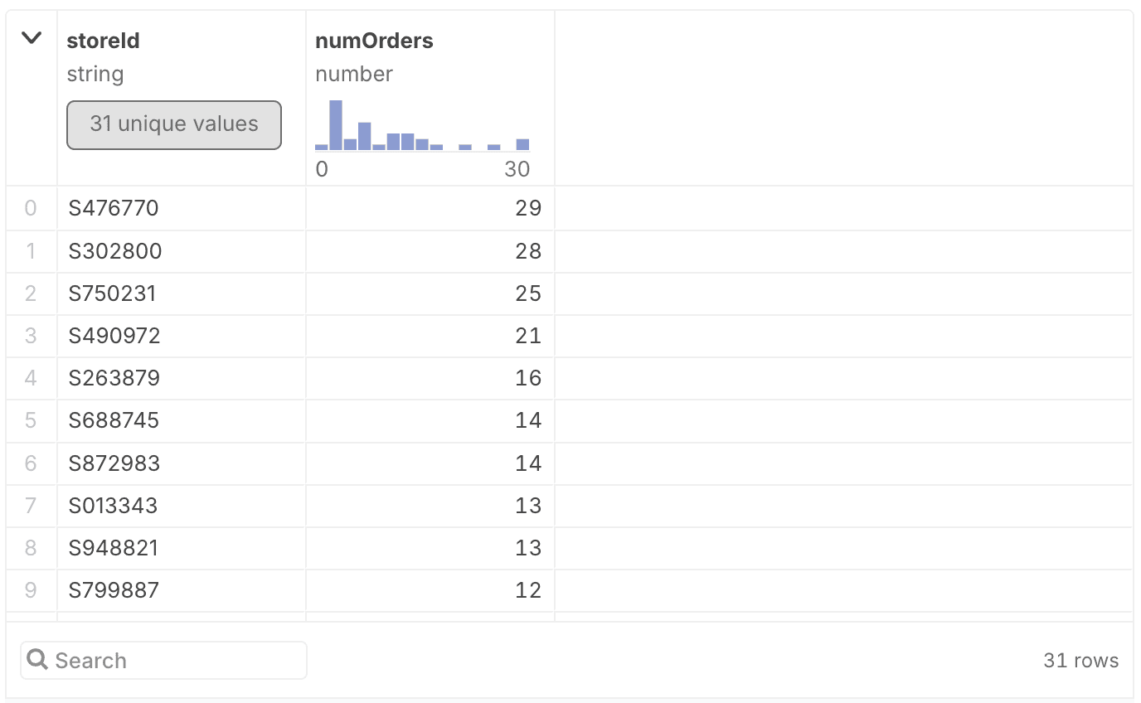
Task: Click numOrders value 29
Action: click(x=527, y=208)
